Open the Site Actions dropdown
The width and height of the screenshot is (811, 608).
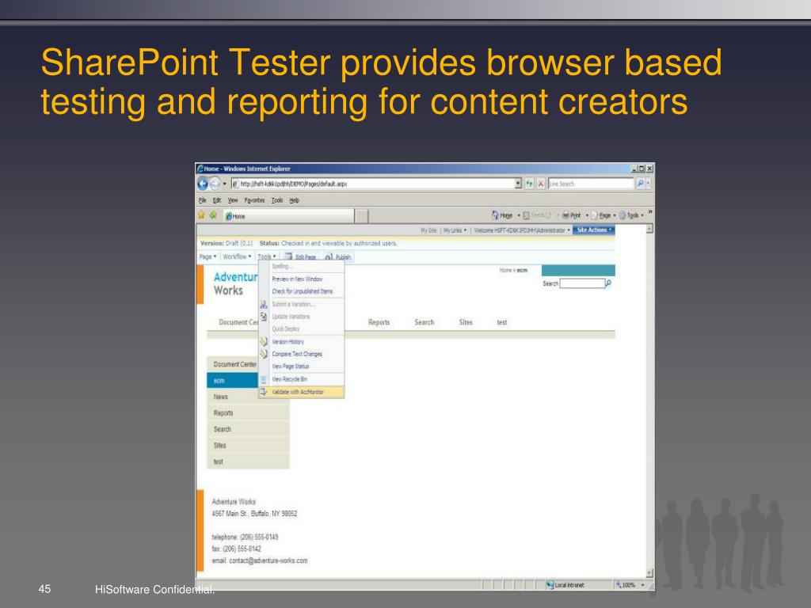(x=594, y=230)
